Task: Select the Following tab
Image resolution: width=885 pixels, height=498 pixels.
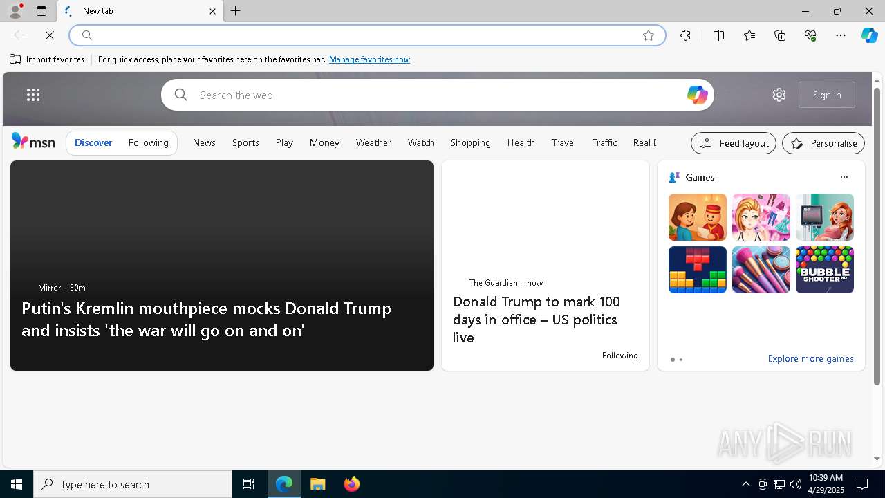Action: 149,142
